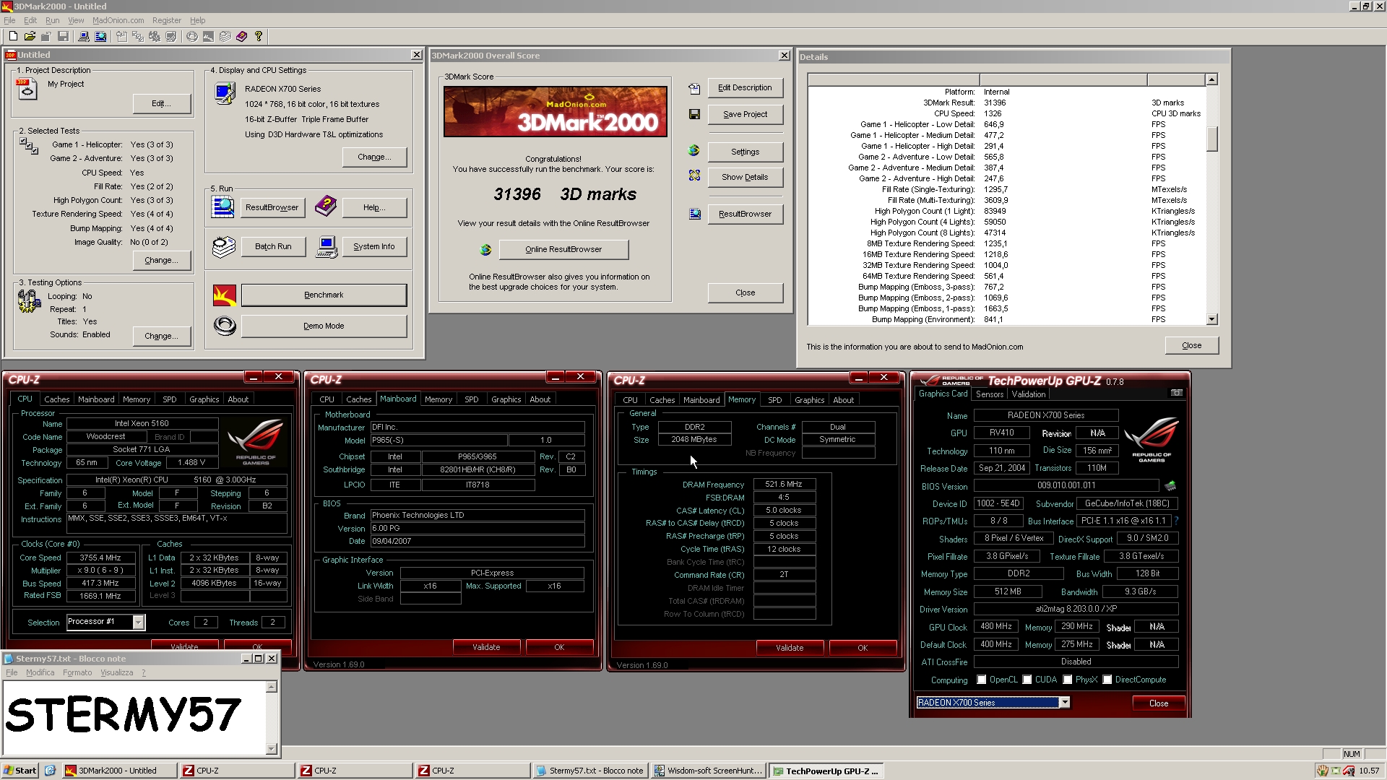Click the Open project folder icon in the toolbar
This screenshot has height=780, width=1387.
pyautogui.click(x=30, y=36)
